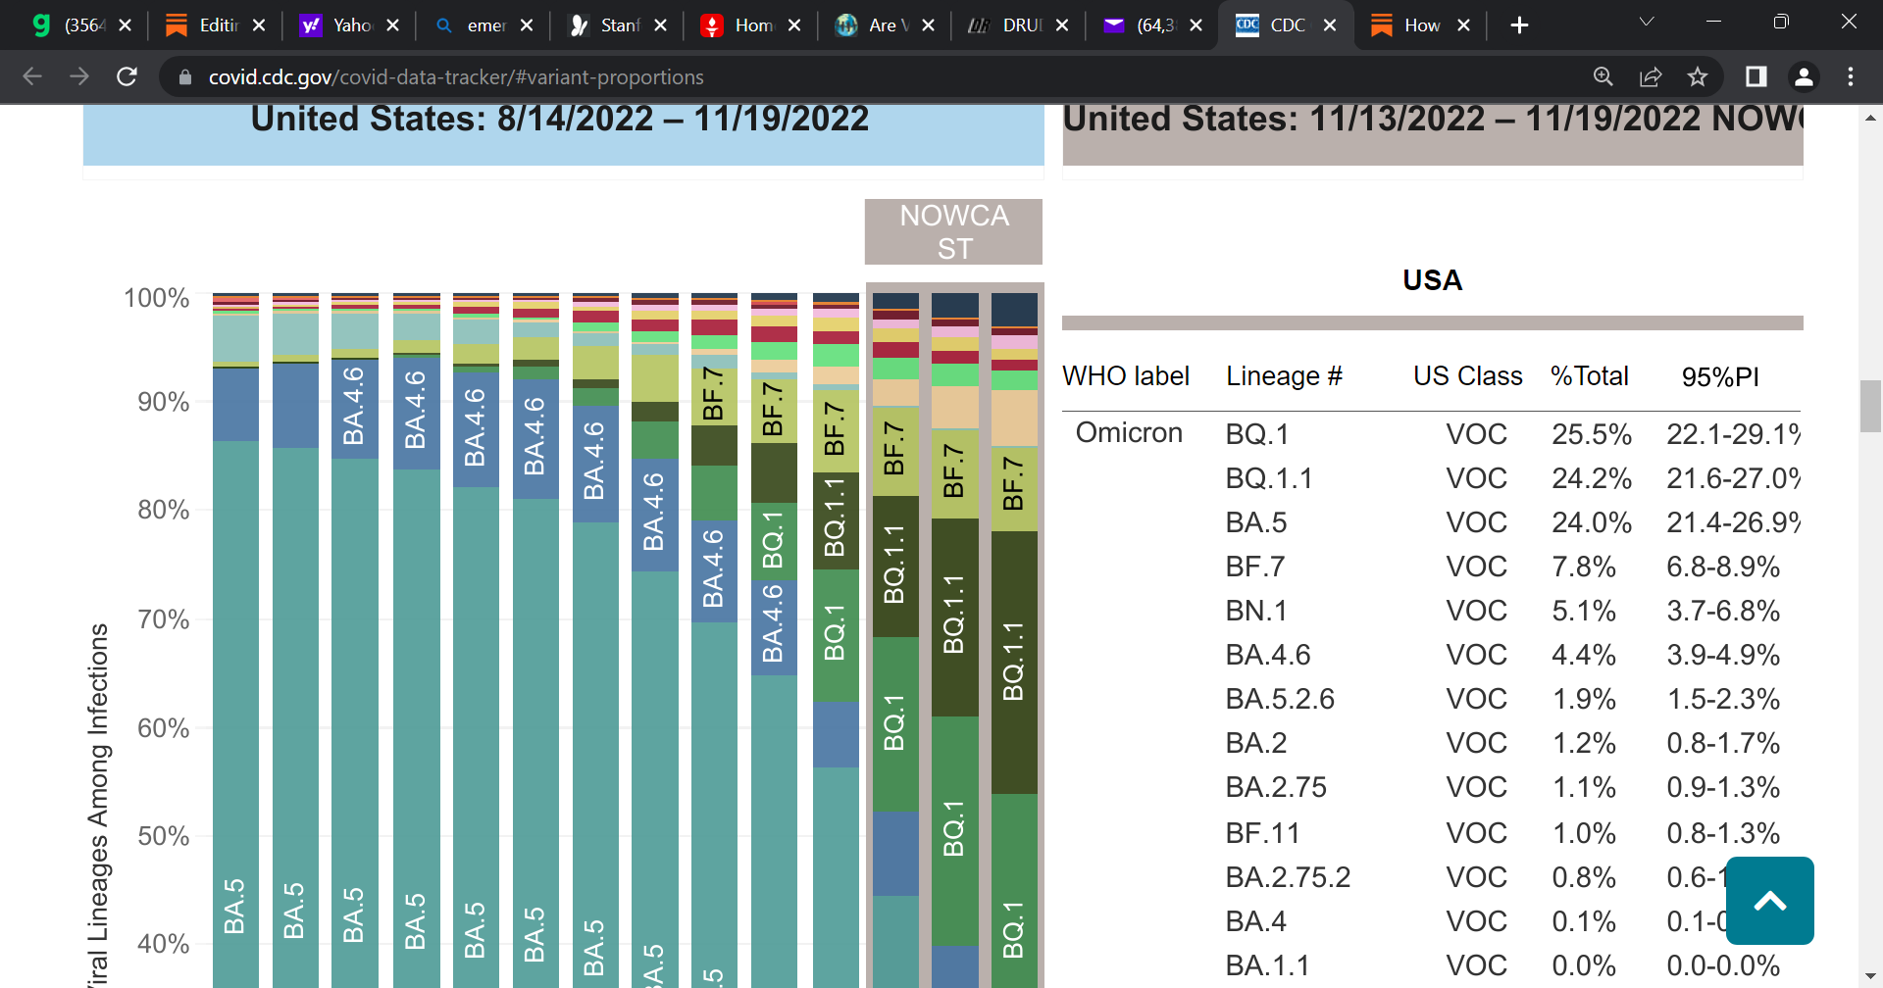This screenshot has height=988, width=1883.
Task: Click the address bar URL
Action: pos(456,77)
